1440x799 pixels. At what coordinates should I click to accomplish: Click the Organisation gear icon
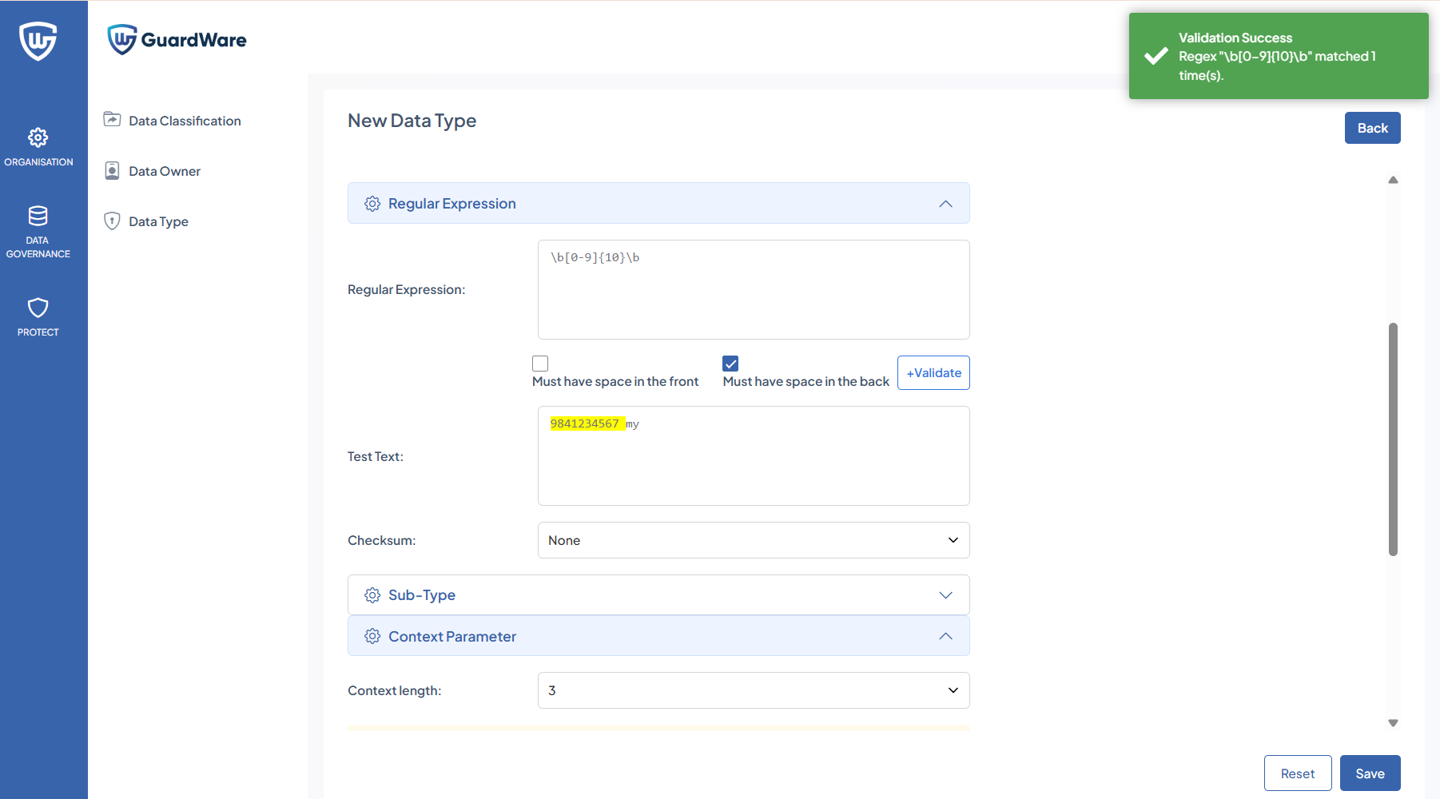[x=38, y=137]
